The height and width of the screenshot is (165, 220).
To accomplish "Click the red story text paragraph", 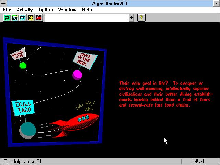I will tap(166, 94).
